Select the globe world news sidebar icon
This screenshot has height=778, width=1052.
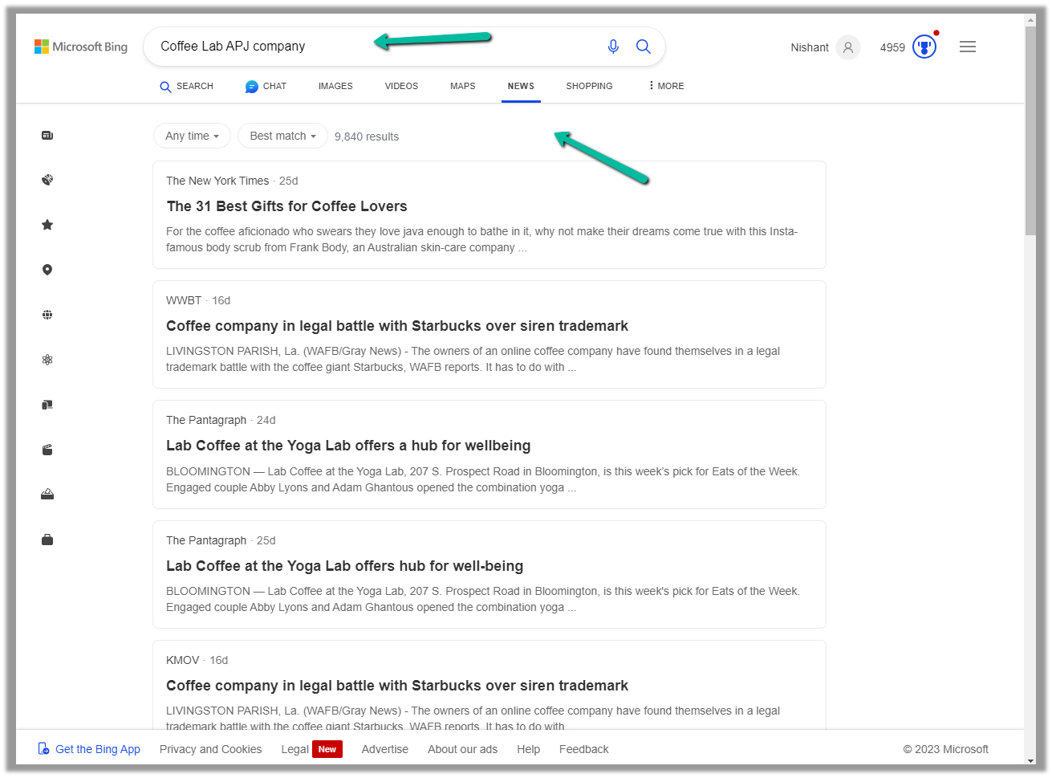click(47, 315)
